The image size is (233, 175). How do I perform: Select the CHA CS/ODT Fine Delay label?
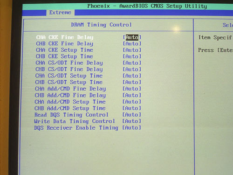pos(69,63)
